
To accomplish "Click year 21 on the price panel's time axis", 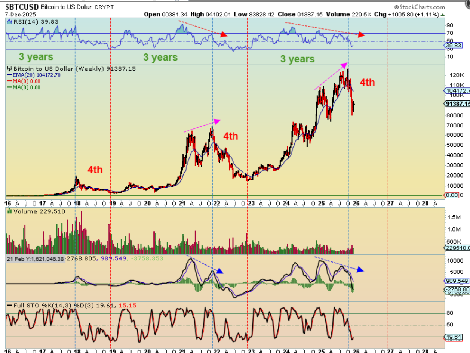I will click(182, 204).
